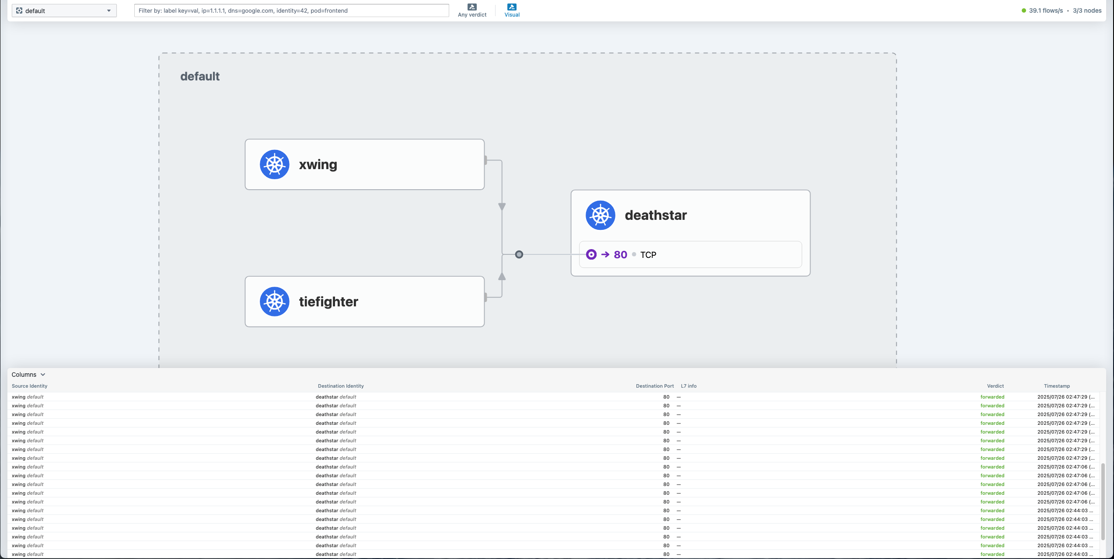Click the Destination Identity column header
The image size is (1114, 559).
pyautogui.click(x=340, y=386)
